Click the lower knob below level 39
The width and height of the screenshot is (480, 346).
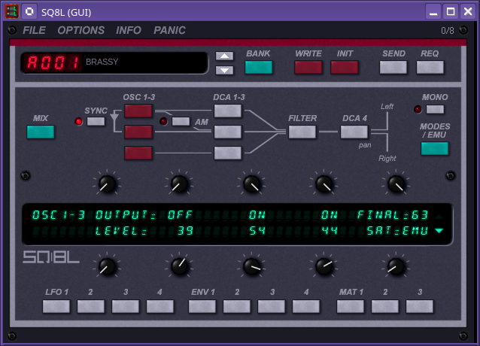179,266
